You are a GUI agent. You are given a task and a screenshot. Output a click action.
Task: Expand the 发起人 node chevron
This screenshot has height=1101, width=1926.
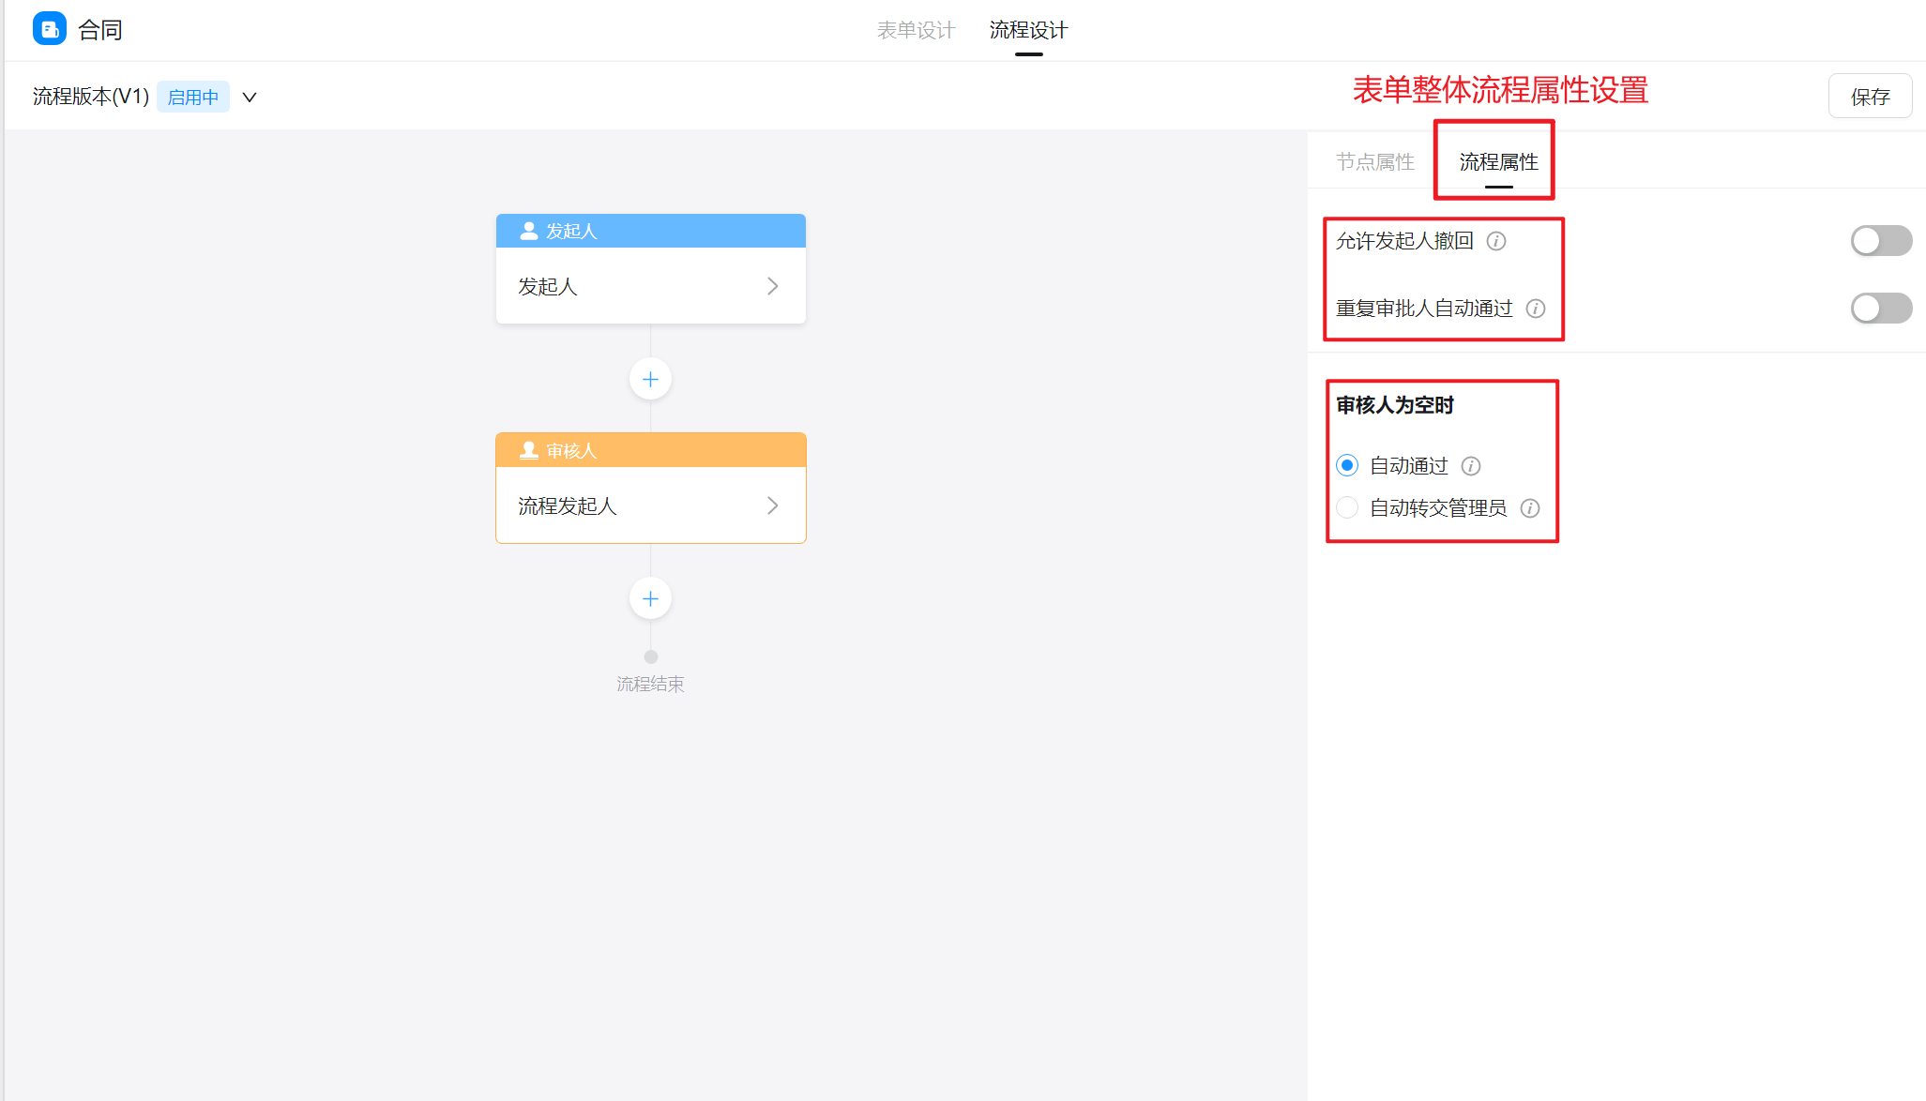tap(772, 286)
